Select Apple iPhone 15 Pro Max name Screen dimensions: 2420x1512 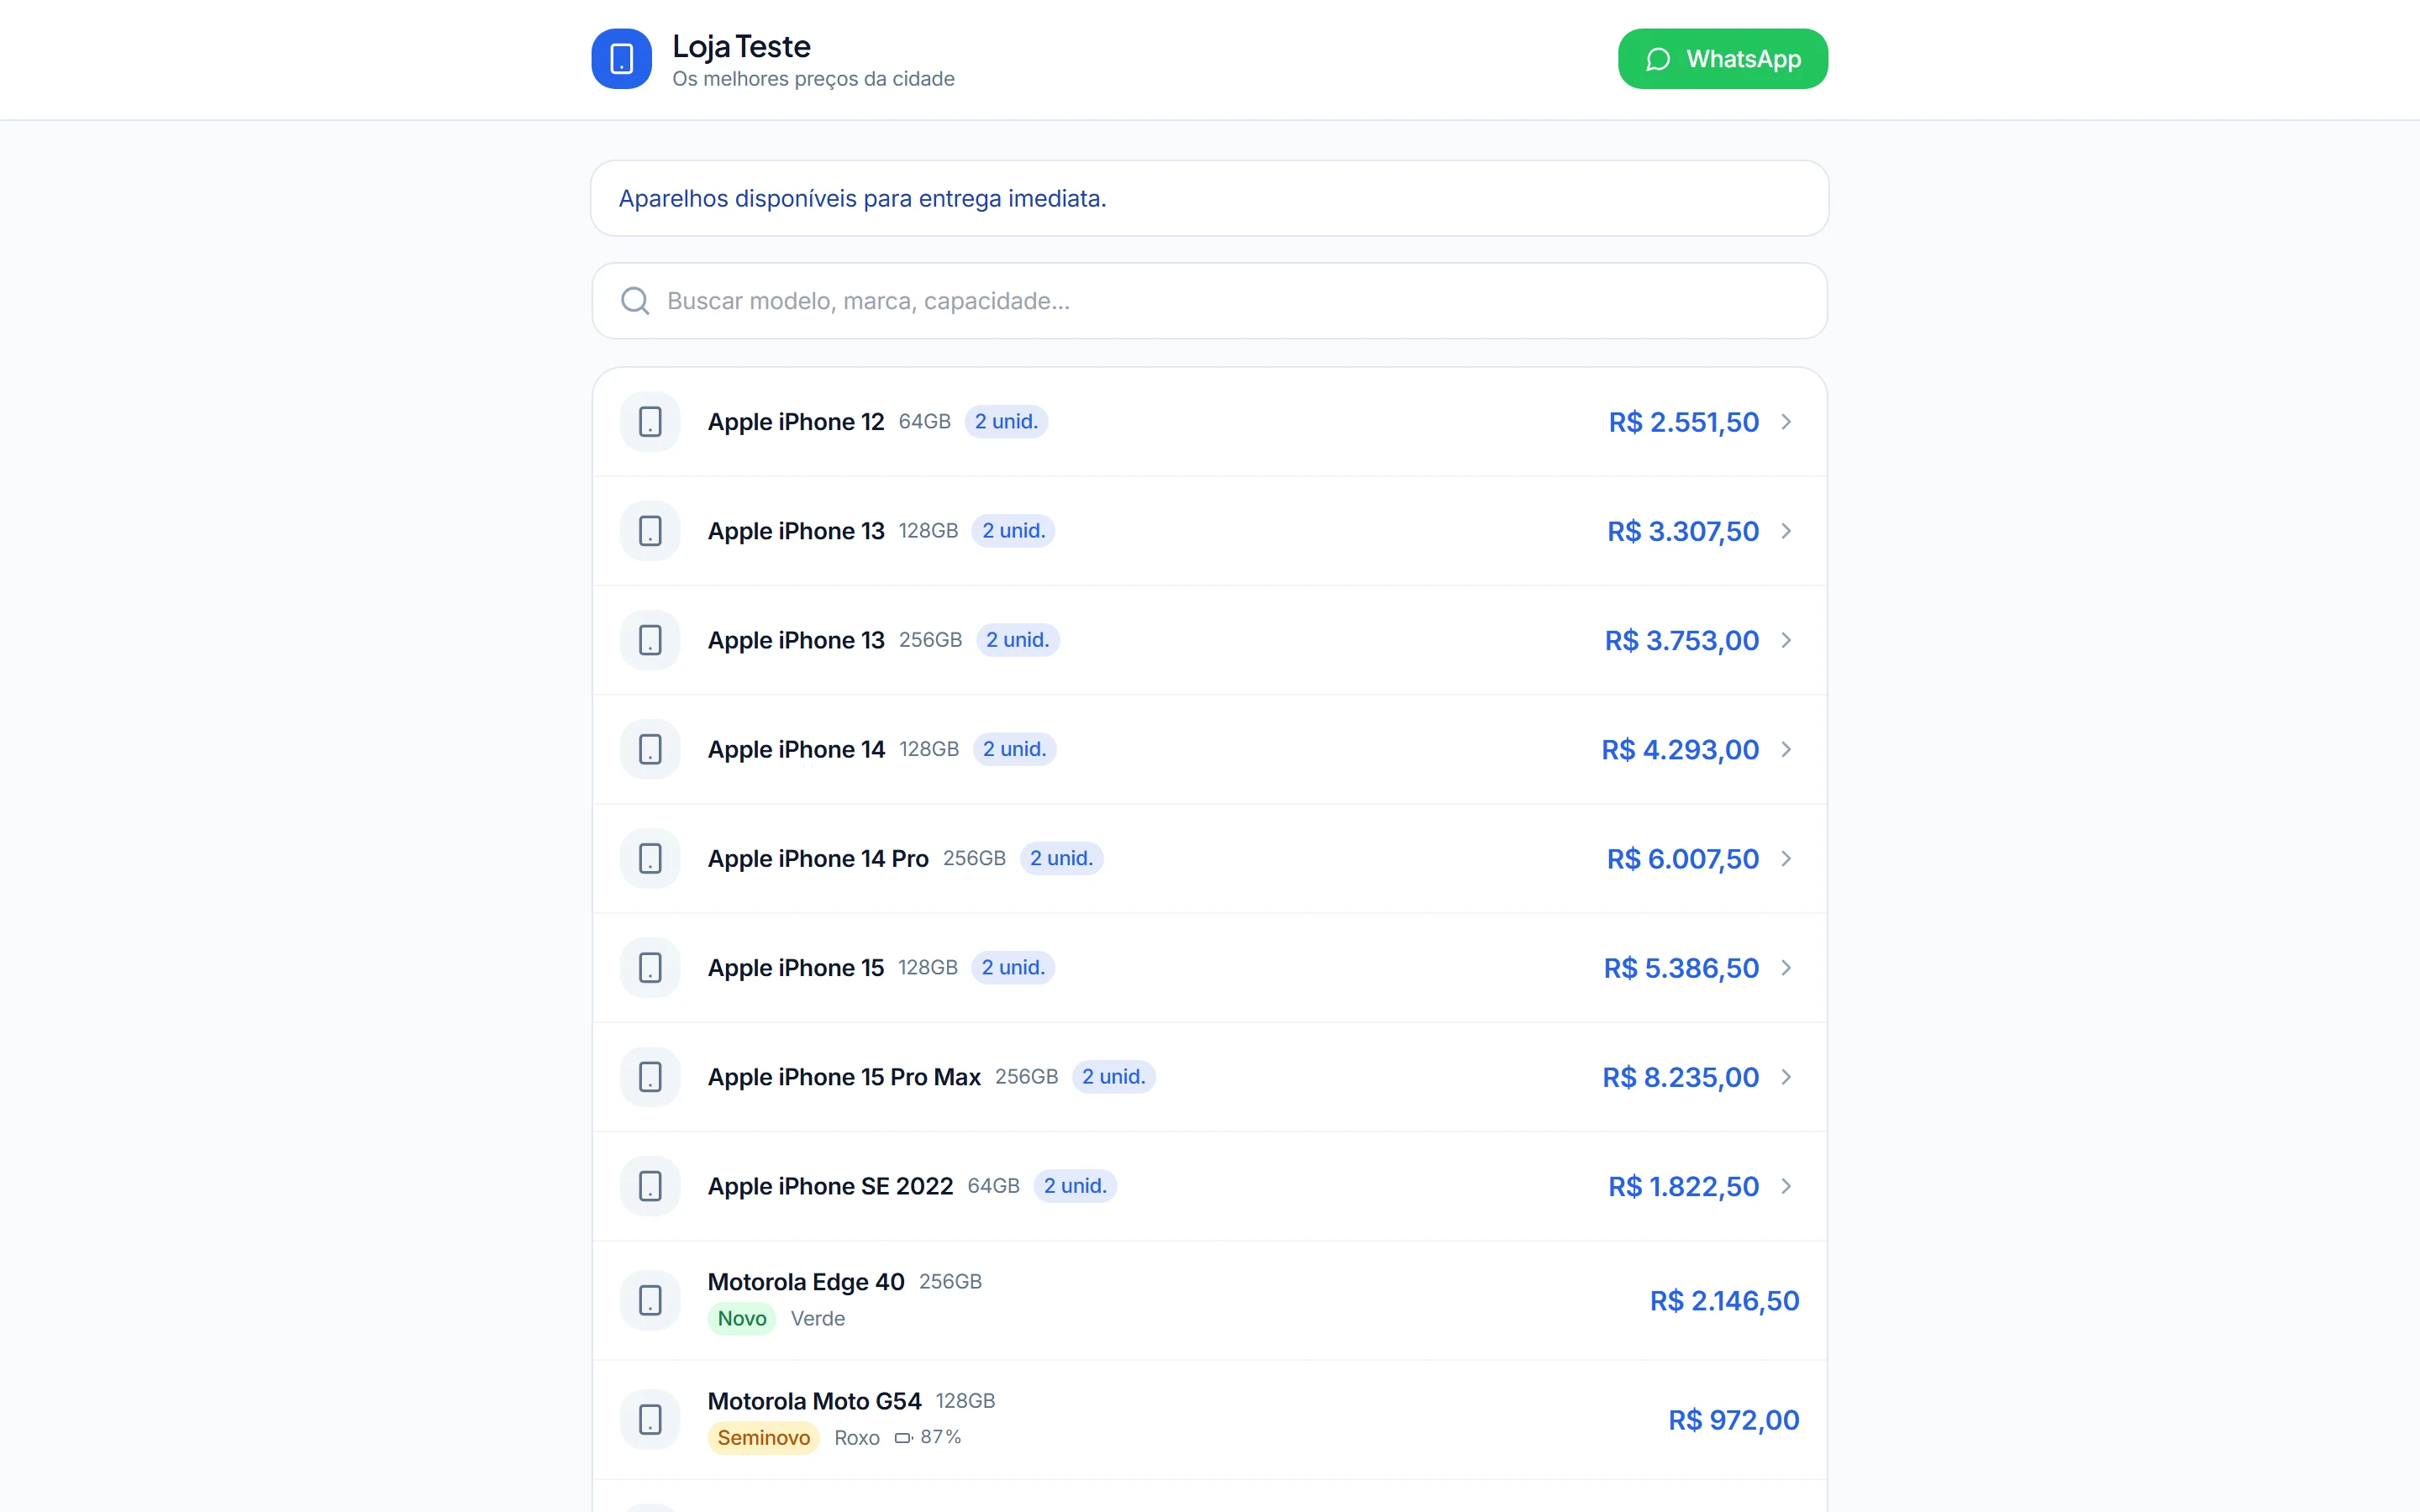click(844, 1077)
